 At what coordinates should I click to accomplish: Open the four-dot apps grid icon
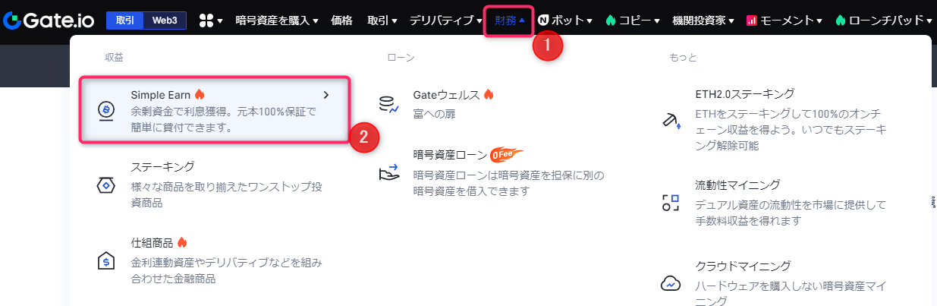click(206, 21)
